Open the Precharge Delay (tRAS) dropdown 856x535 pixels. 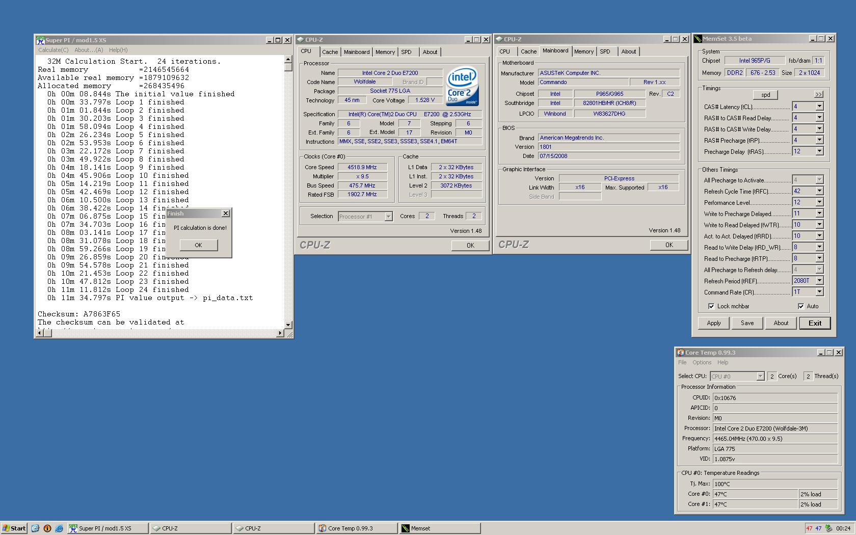[819, 151]
